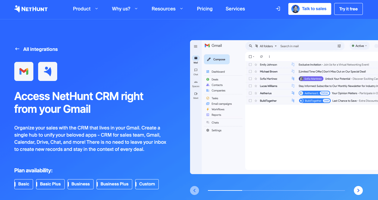378x200 pixels.
Task: Click the refresh icon in mail toolbar
Action: (x=261, y=57)
